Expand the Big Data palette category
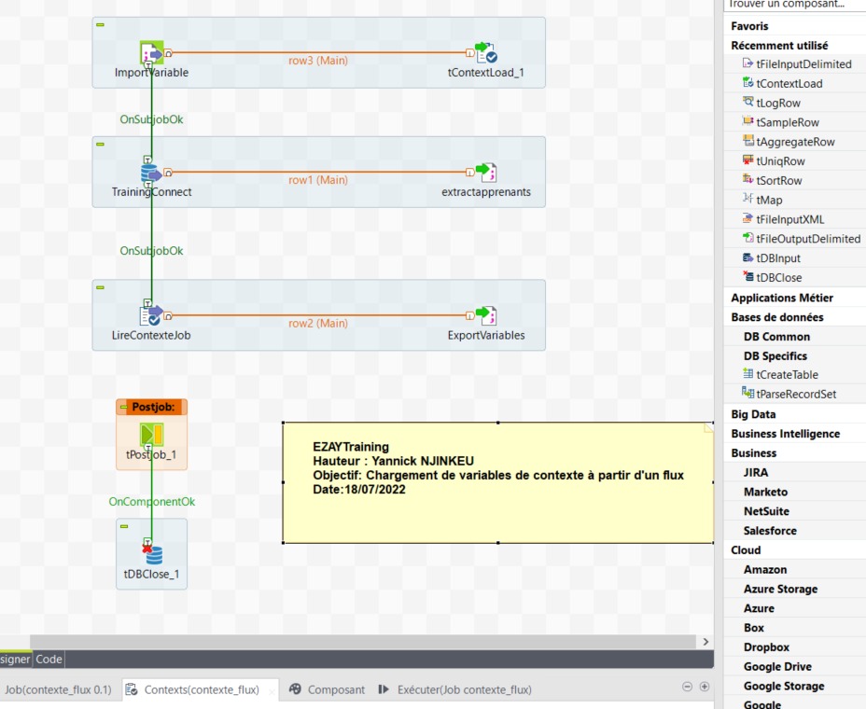The height and width of the screenshot is (709, 866). coord(753,414)
